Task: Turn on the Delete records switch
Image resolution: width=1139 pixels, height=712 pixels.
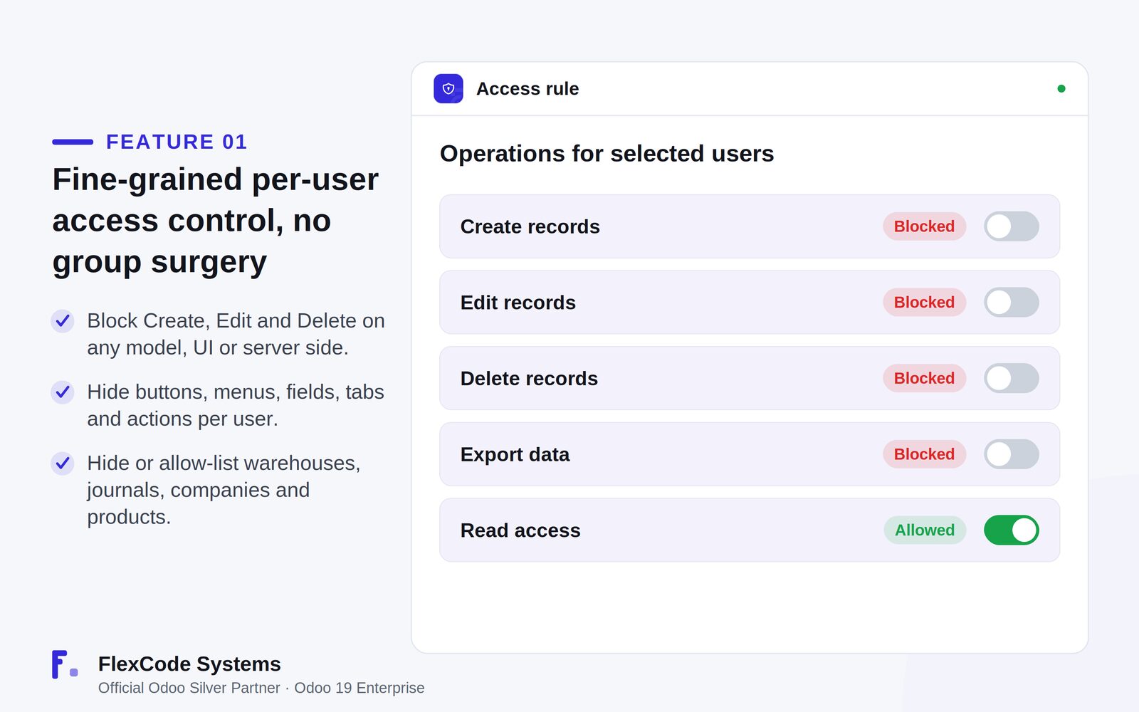Action: (x=1012, y=378)
